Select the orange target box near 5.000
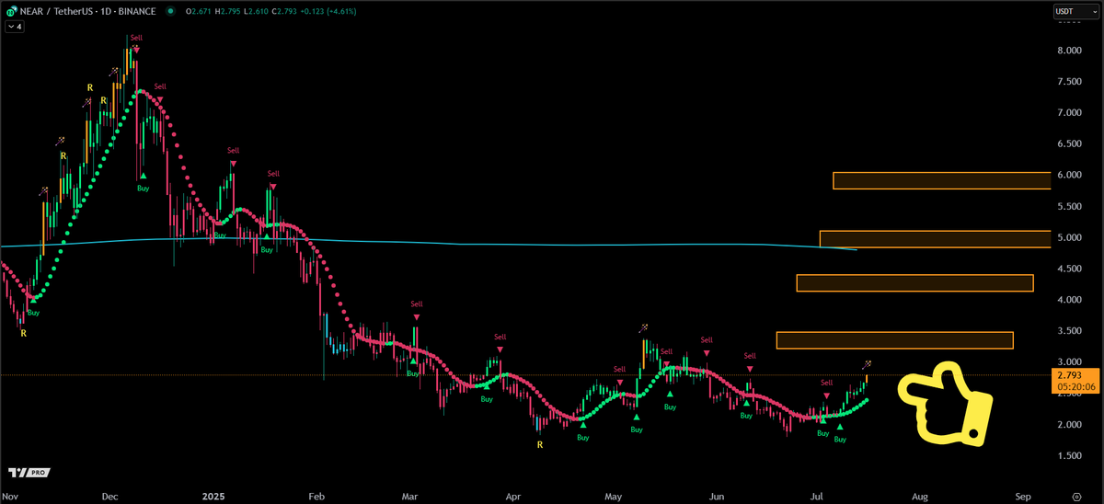This screenshot has height=504, width=1104. coord(935,239)
